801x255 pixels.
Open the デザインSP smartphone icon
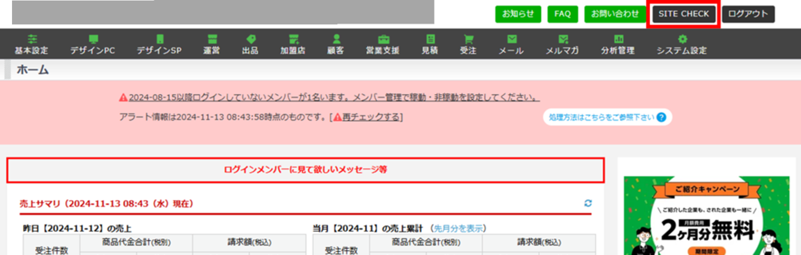click(160, 39)
